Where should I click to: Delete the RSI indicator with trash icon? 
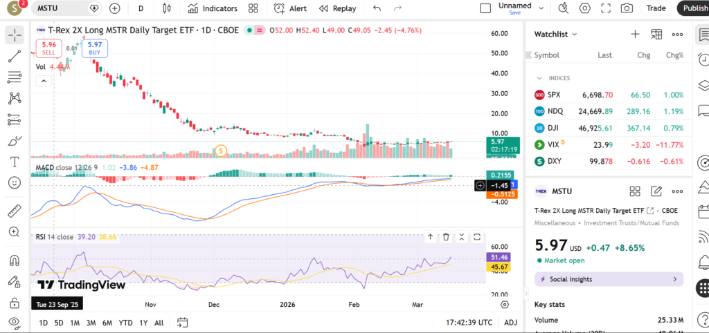[x=446, y=237]
